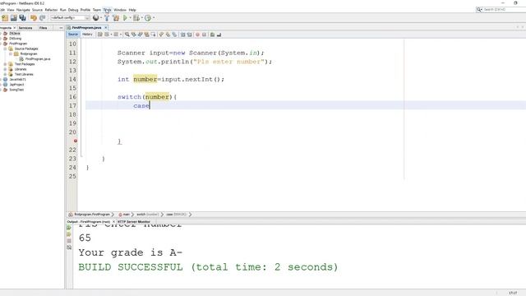Expand the Test Libraries tree node

[5, 74]
